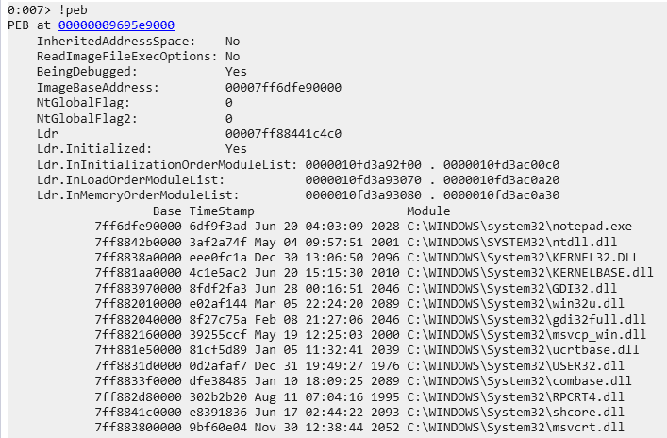Click the TimeStamp column header
This screenshot has width=667, height=438.
221,211
